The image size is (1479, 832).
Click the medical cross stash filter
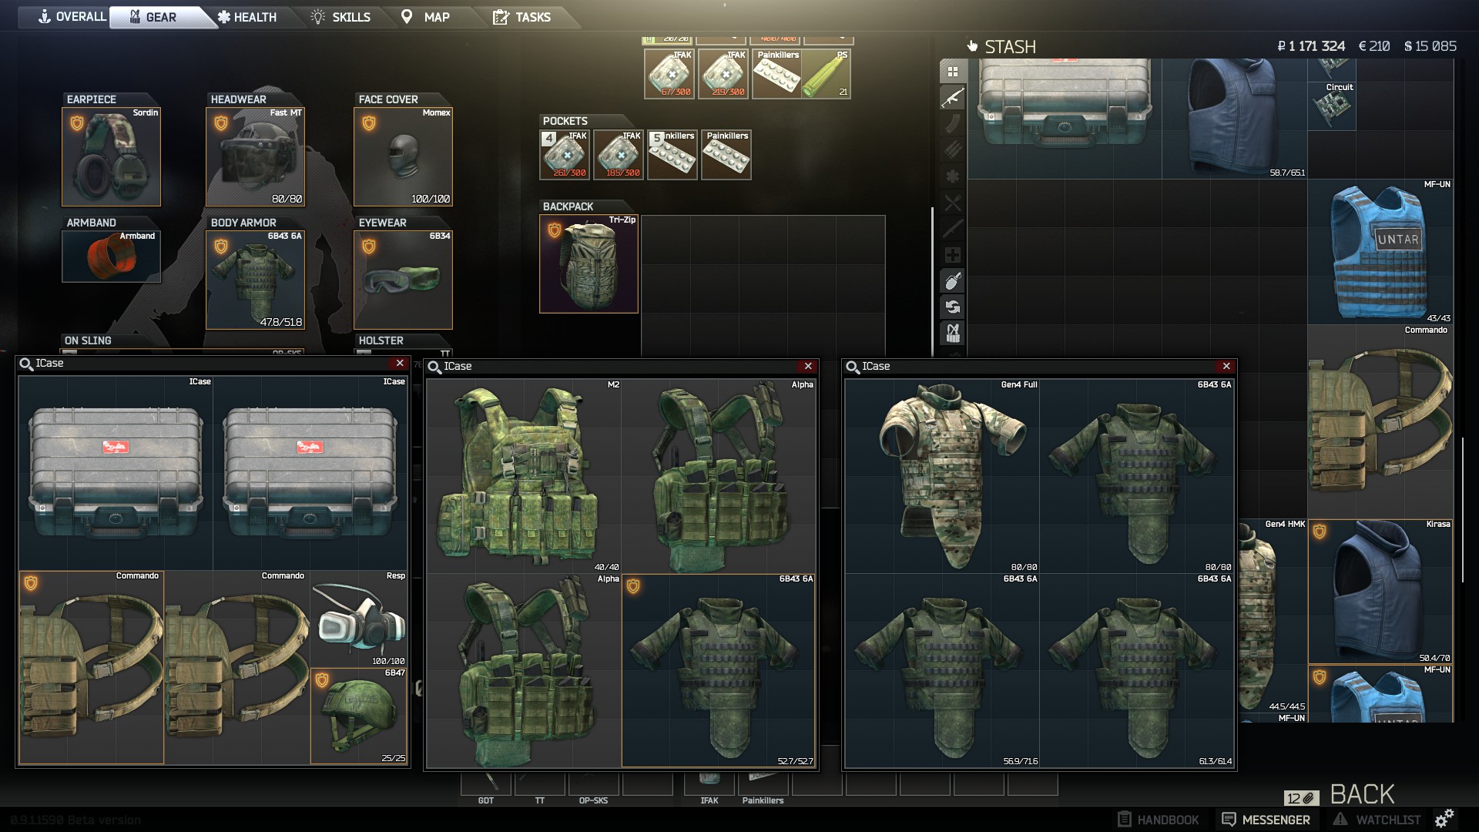pyautogui.click(x=953, y=255)
